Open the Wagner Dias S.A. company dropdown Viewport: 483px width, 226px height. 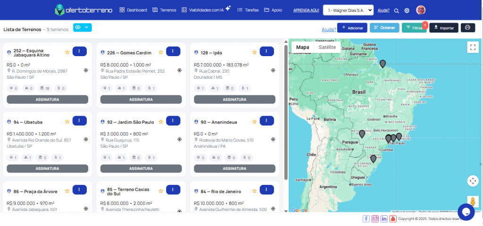point(348,10)
